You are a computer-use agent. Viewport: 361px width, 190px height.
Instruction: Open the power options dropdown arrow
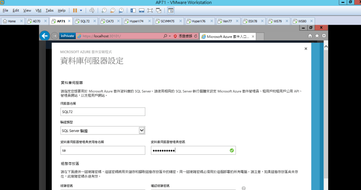click(81, 10)
